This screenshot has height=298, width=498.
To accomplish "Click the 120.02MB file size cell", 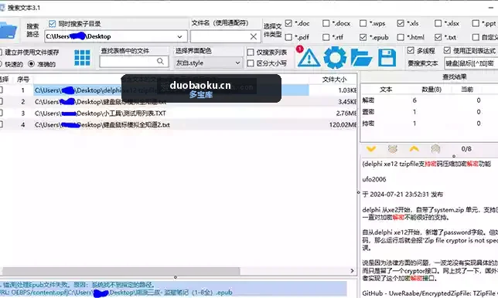I will pyautogui.click(x=343, y=125).
